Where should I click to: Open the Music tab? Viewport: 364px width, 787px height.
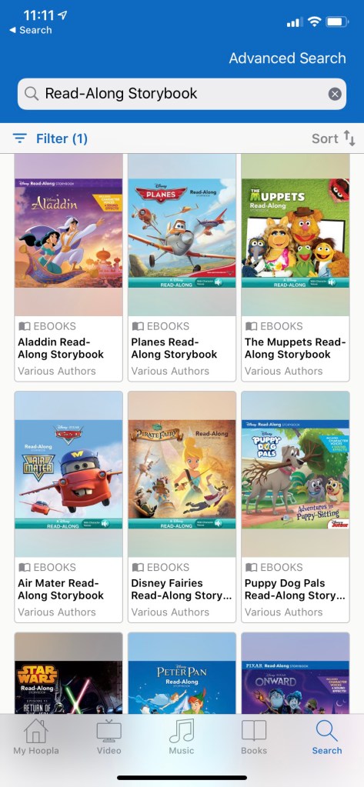pos(182,737)
